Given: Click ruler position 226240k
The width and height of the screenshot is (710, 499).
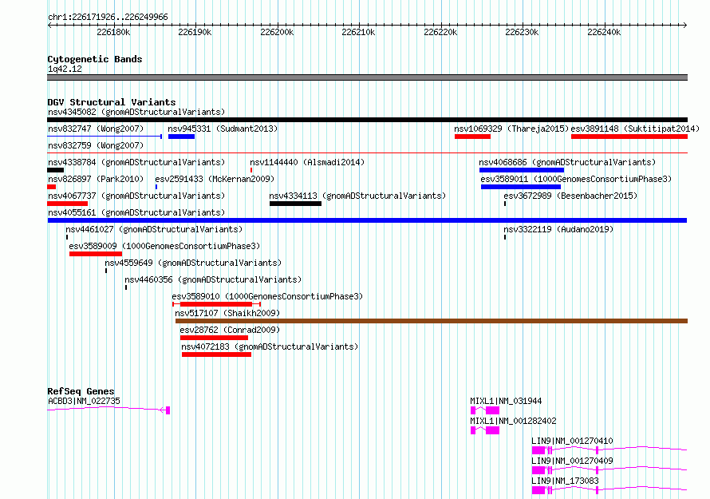Looking at the screenshot, I should click(x=604, y=32).
